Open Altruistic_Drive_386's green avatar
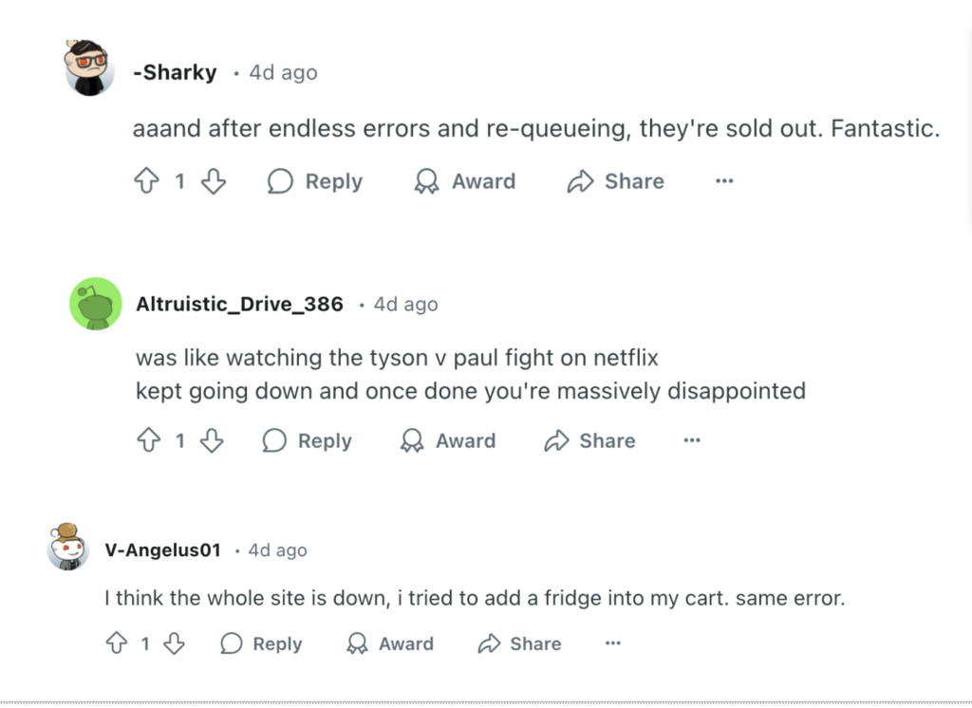Image resolution: width=972 pixels, height=708 pixels. (x=96, y=304)
